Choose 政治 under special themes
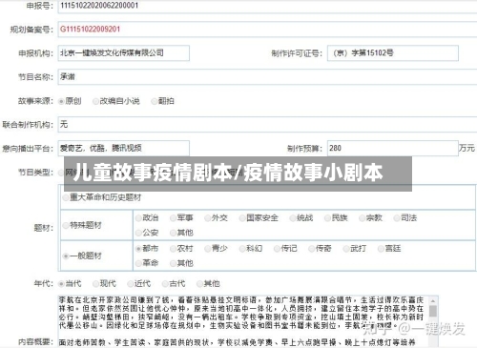 click(x=138, y=218)
